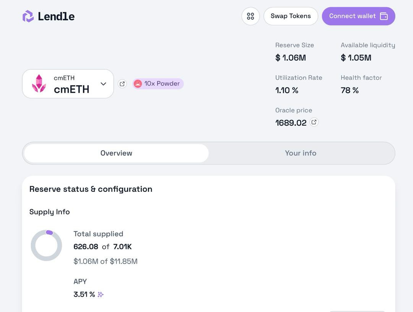Click the cmETH pink crystal token icon
The height and width of the screenshot is (312, 413).
click(x=39, y=84)
